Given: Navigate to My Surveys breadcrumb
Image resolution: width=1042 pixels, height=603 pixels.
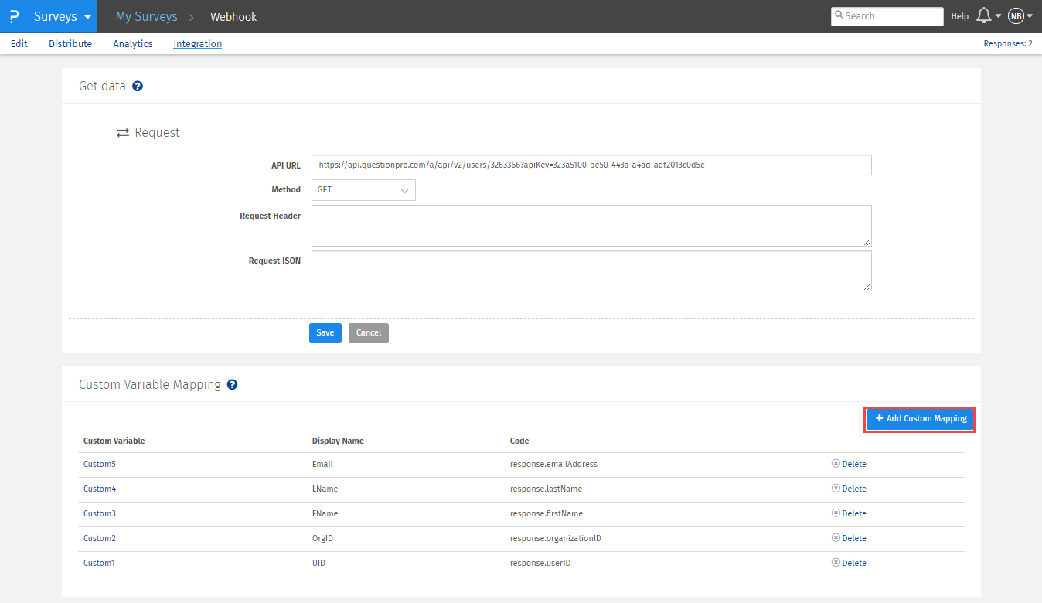Looking at the screenshot, I should point(146,16).
